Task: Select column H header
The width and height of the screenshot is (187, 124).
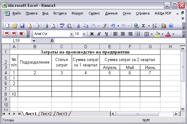Action: [170, 47]
